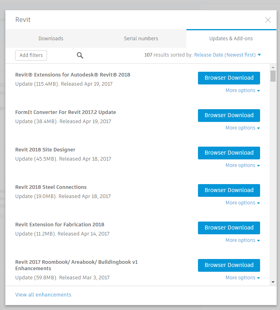Browser Download Revit 2018 Steel Connections
The height and width of the screenshot is (310, 280).
(x=229, y=190)
